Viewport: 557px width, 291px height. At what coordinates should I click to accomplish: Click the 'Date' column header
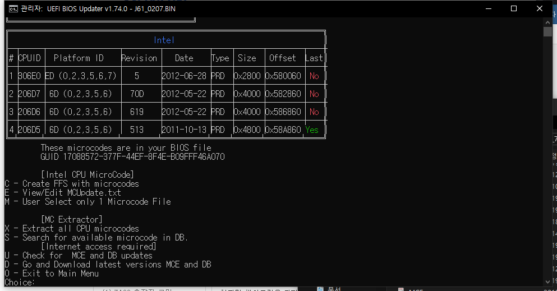184,58
